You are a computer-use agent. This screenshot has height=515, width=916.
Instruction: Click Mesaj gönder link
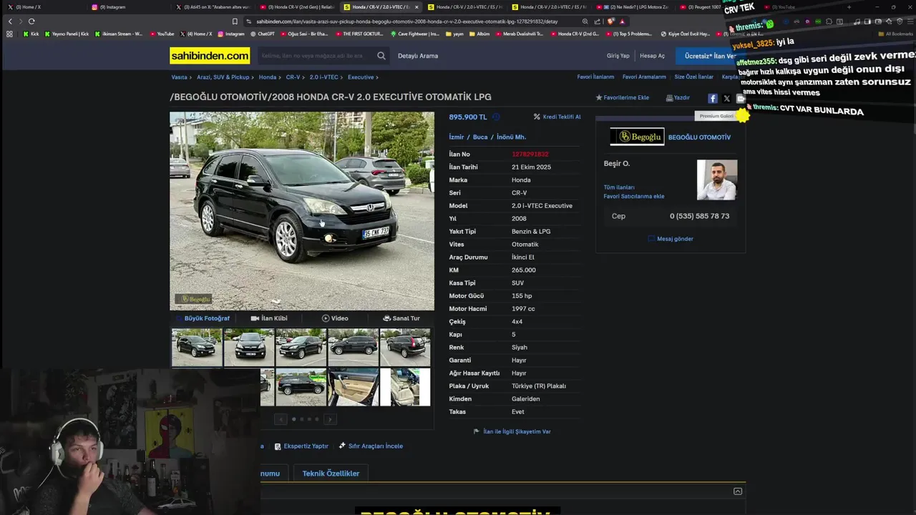point(675,239)
